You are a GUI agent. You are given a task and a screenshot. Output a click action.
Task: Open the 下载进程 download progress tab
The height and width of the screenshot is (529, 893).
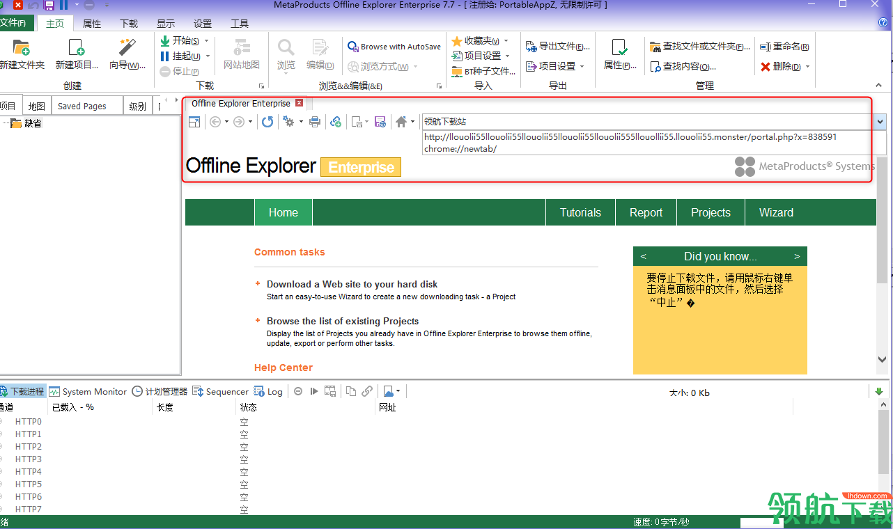click(x=22, y=391)
